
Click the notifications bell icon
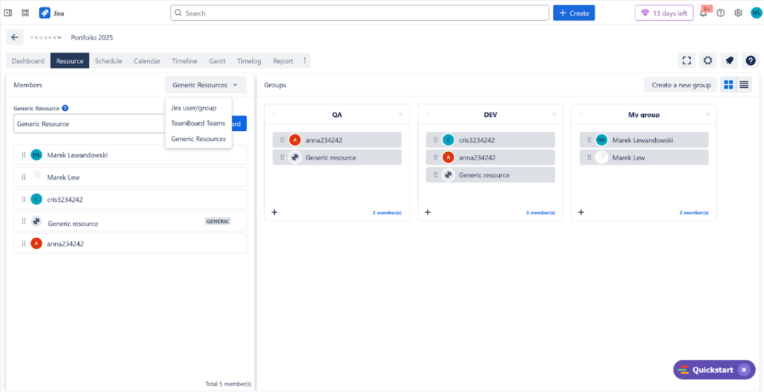coord(703,13)
